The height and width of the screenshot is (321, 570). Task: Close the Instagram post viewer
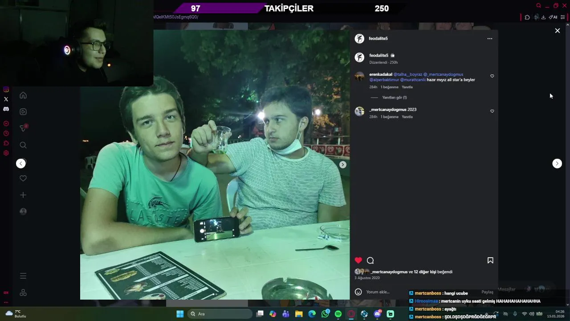coord(557,31)
